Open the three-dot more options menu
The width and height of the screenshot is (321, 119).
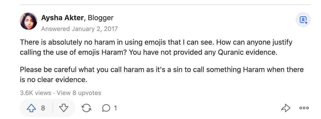(x=304, y=108)
